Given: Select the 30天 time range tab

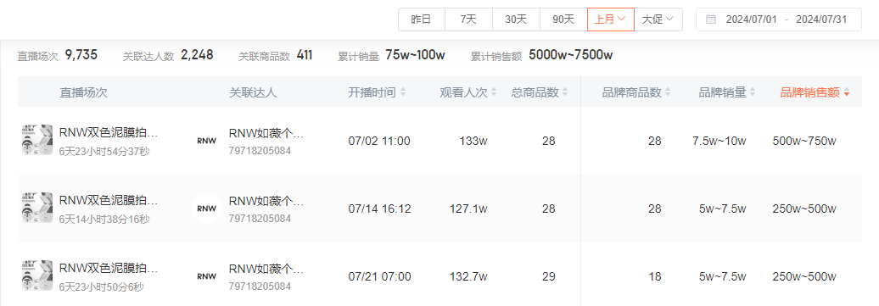Looking at the screenshot, I should point(516,19).
